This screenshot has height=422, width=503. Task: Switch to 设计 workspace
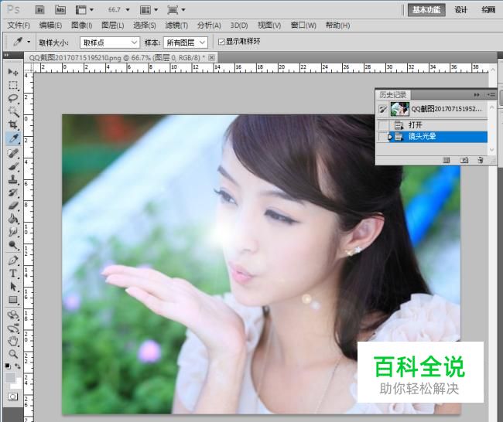[460, 10]
